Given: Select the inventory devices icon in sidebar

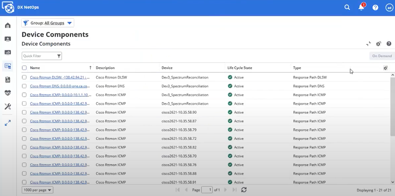Looking at the screenshot, I should (8, 66).
